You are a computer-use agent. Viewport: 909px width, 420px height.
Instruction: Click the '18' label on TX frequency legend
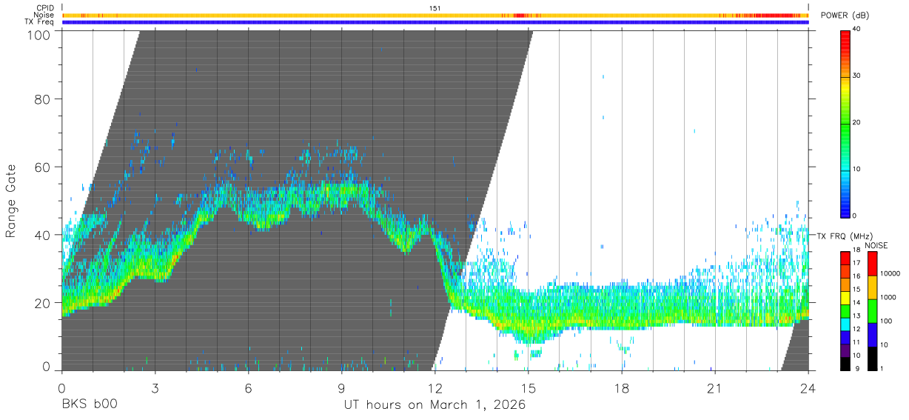856,251
